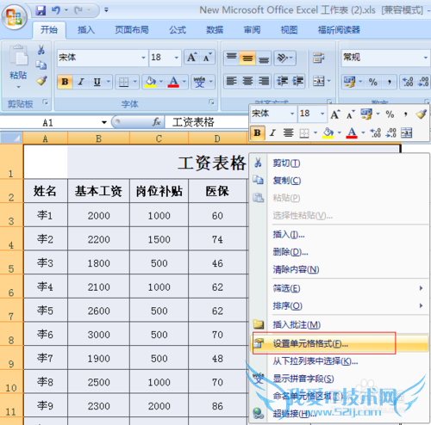Viewport: 431px width, 425px height.
Task: Increase indent in ribbon
Action: 297,81
